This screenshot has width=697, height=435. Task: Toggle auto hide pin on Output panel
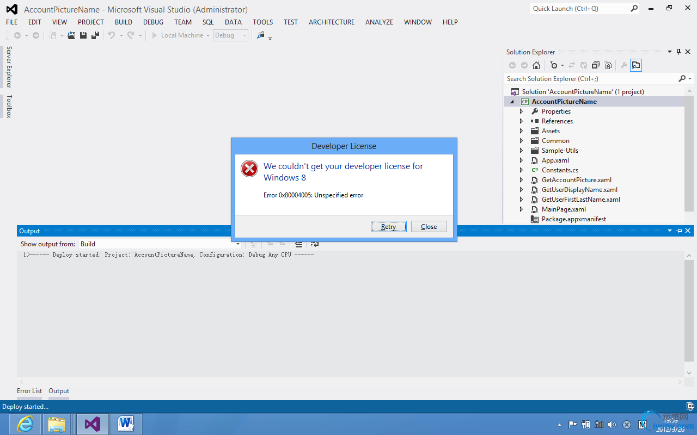click(x=679, y=231)
